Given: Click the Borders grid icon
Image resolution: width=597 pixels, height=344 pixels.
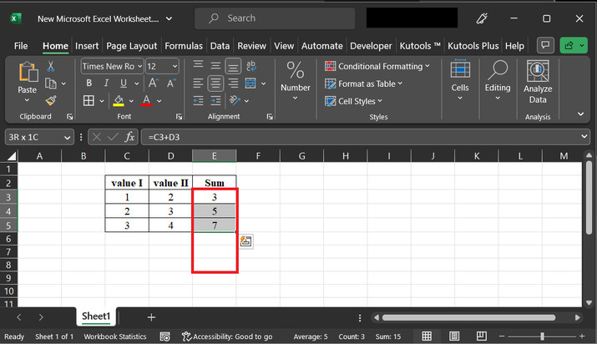Looking at the screenshot, I should (89, 101).
